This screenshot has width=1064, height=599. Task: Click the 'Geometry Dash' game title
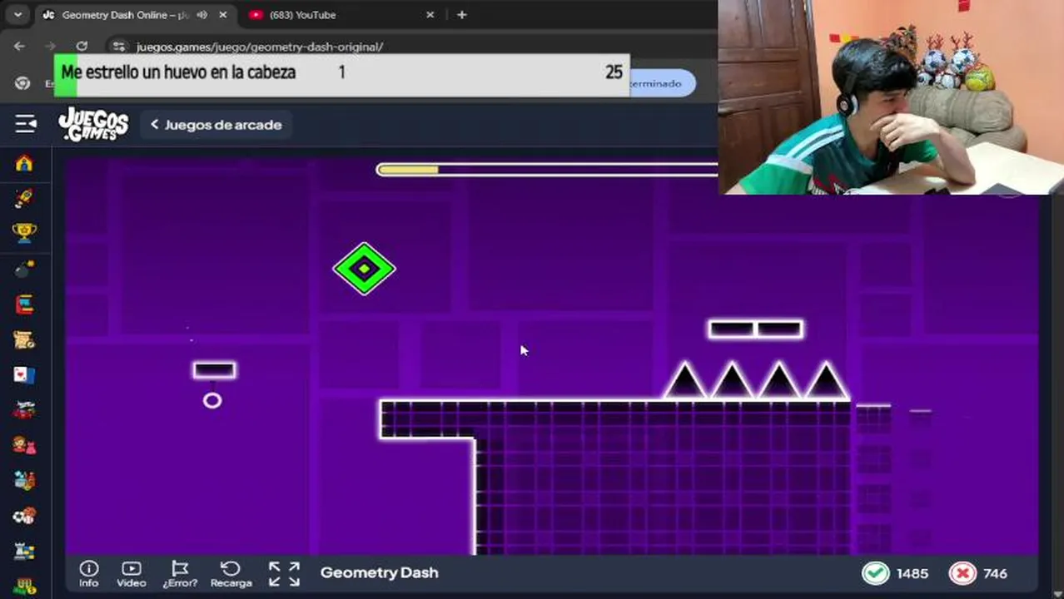point(380,572)
